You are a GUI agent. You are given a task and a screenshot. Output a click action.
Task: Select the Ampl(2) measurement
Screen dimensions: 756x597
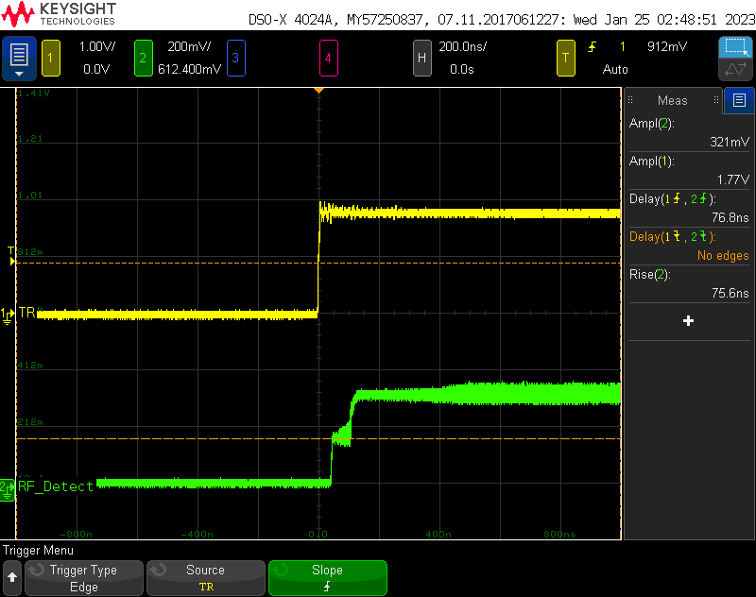coord(689,132)
